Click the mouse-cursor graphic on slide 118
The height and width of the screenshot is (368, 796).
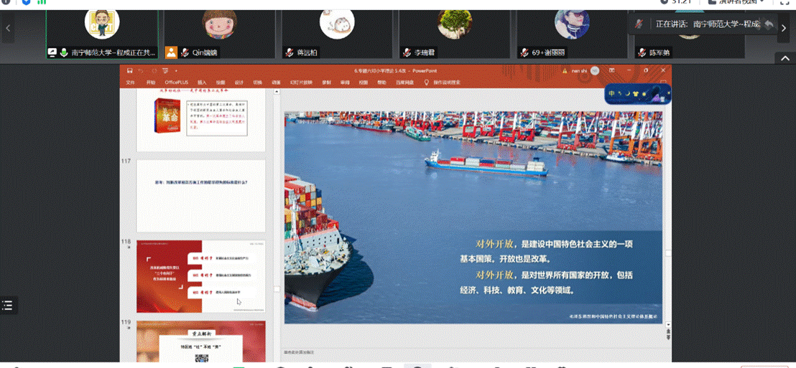pyautogui.click(x=239, y=301)
